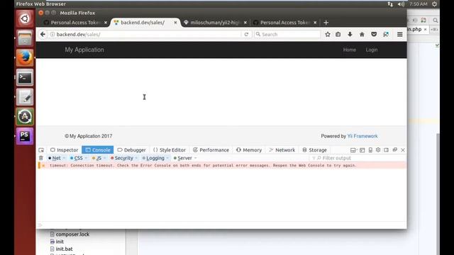The height and width of the screenshot is (255, 454).
Task: Click the Login navigation link
Action: 372,50
